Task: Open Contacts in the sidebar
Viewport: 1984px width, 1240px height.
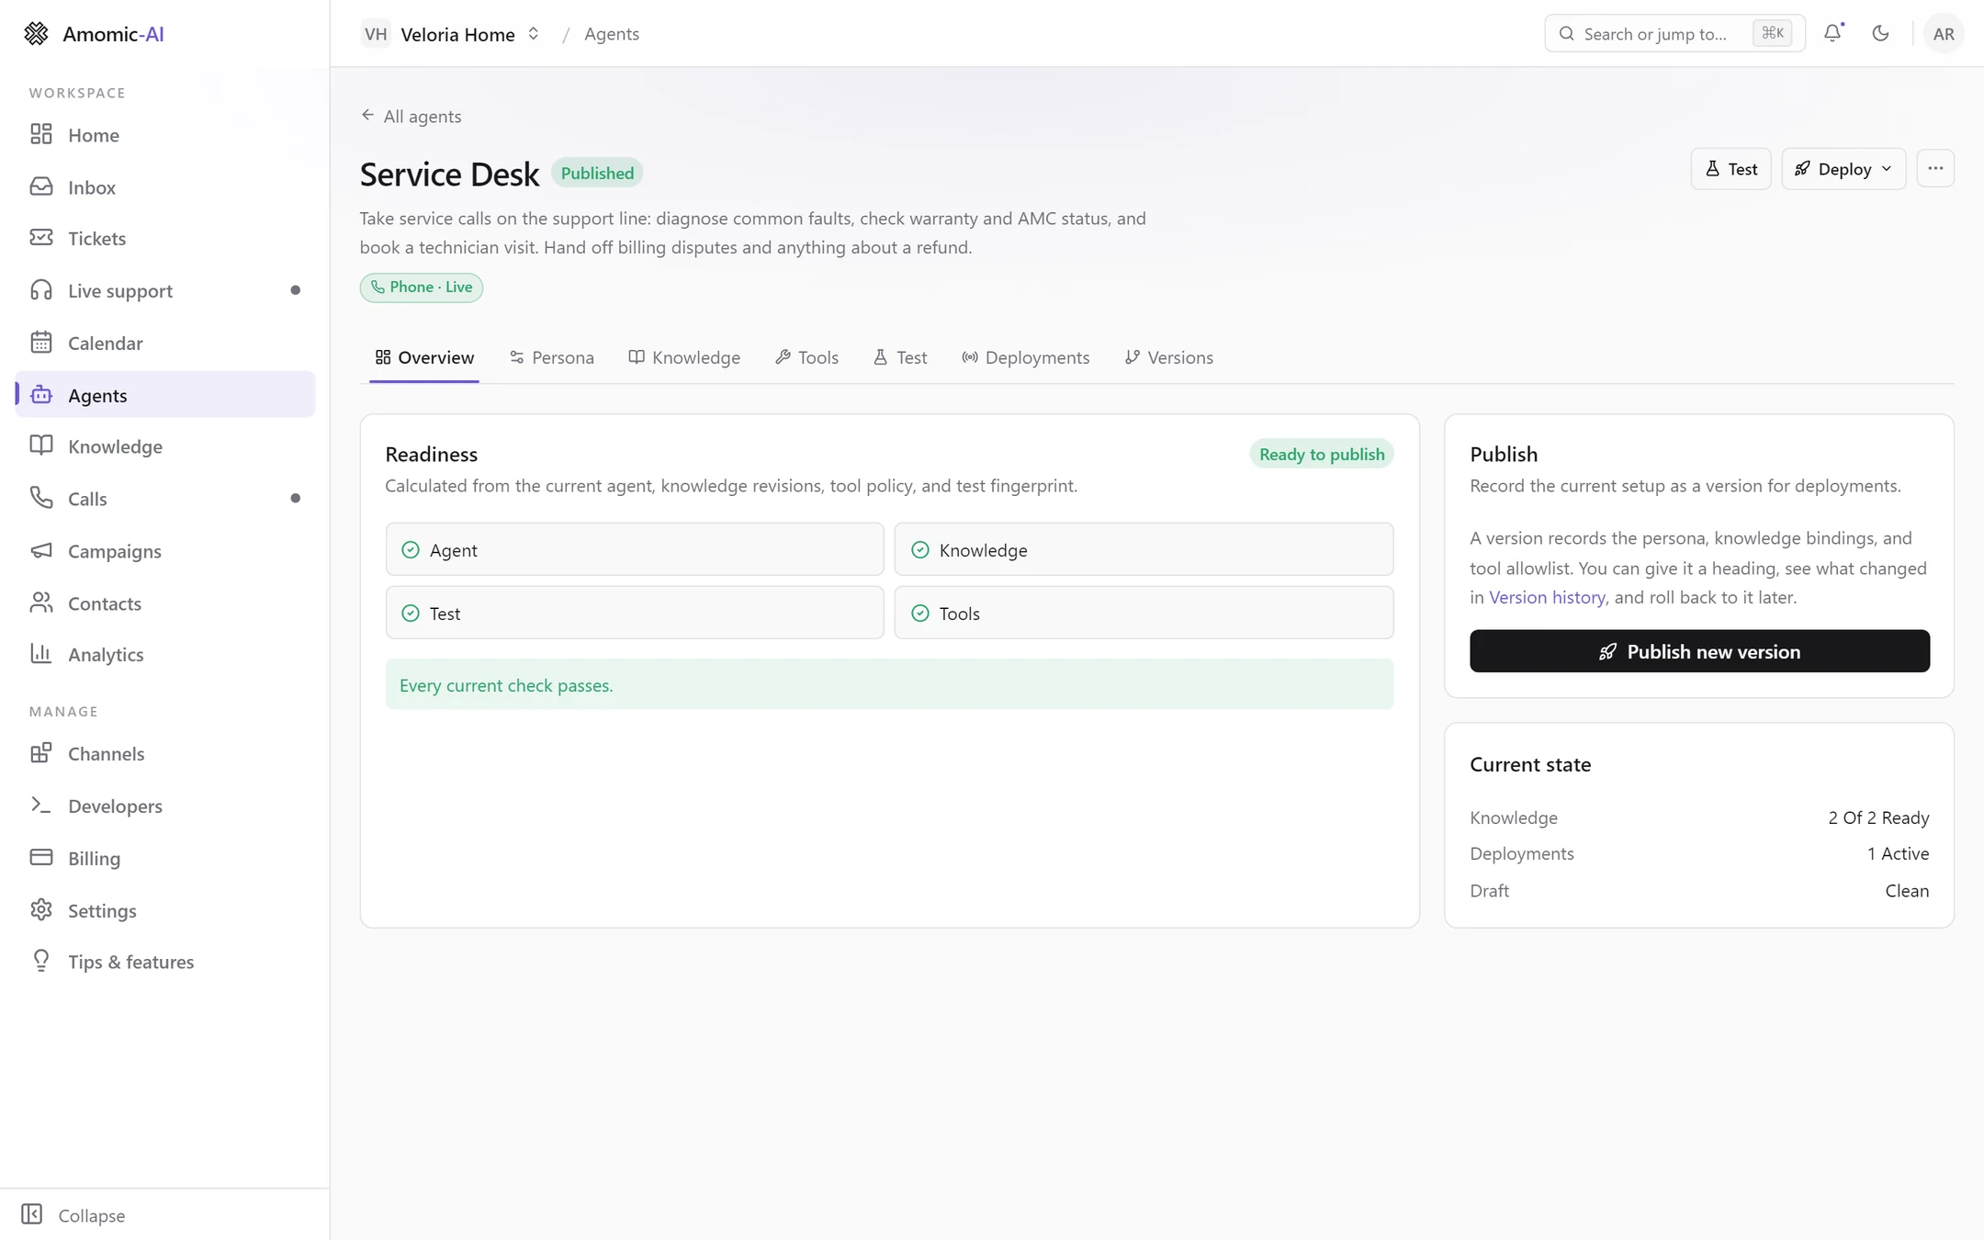Action: click(165, 603)
